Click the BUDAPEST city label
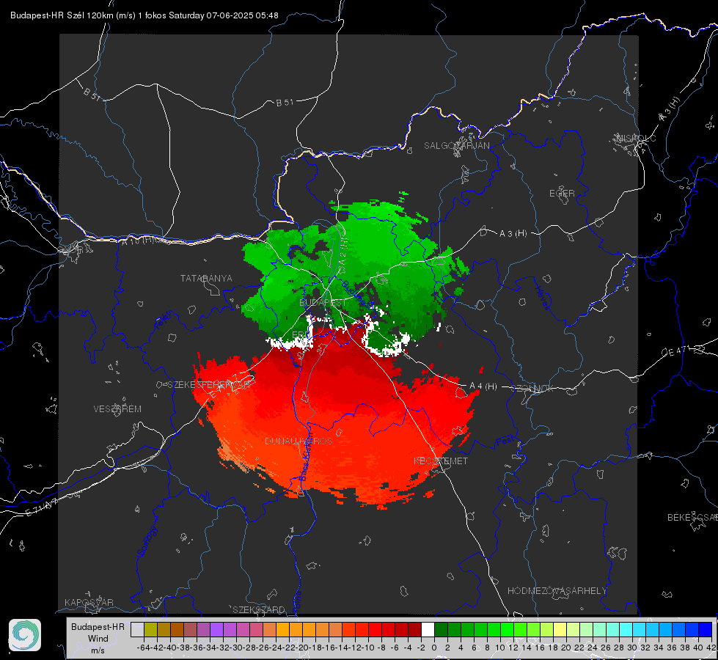 point(323,303)
